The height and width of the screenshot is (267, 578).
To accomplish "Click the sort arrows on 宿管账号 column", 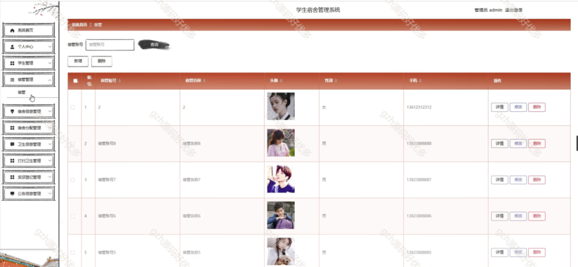I will pyautogui.click(x=120, y=81).
